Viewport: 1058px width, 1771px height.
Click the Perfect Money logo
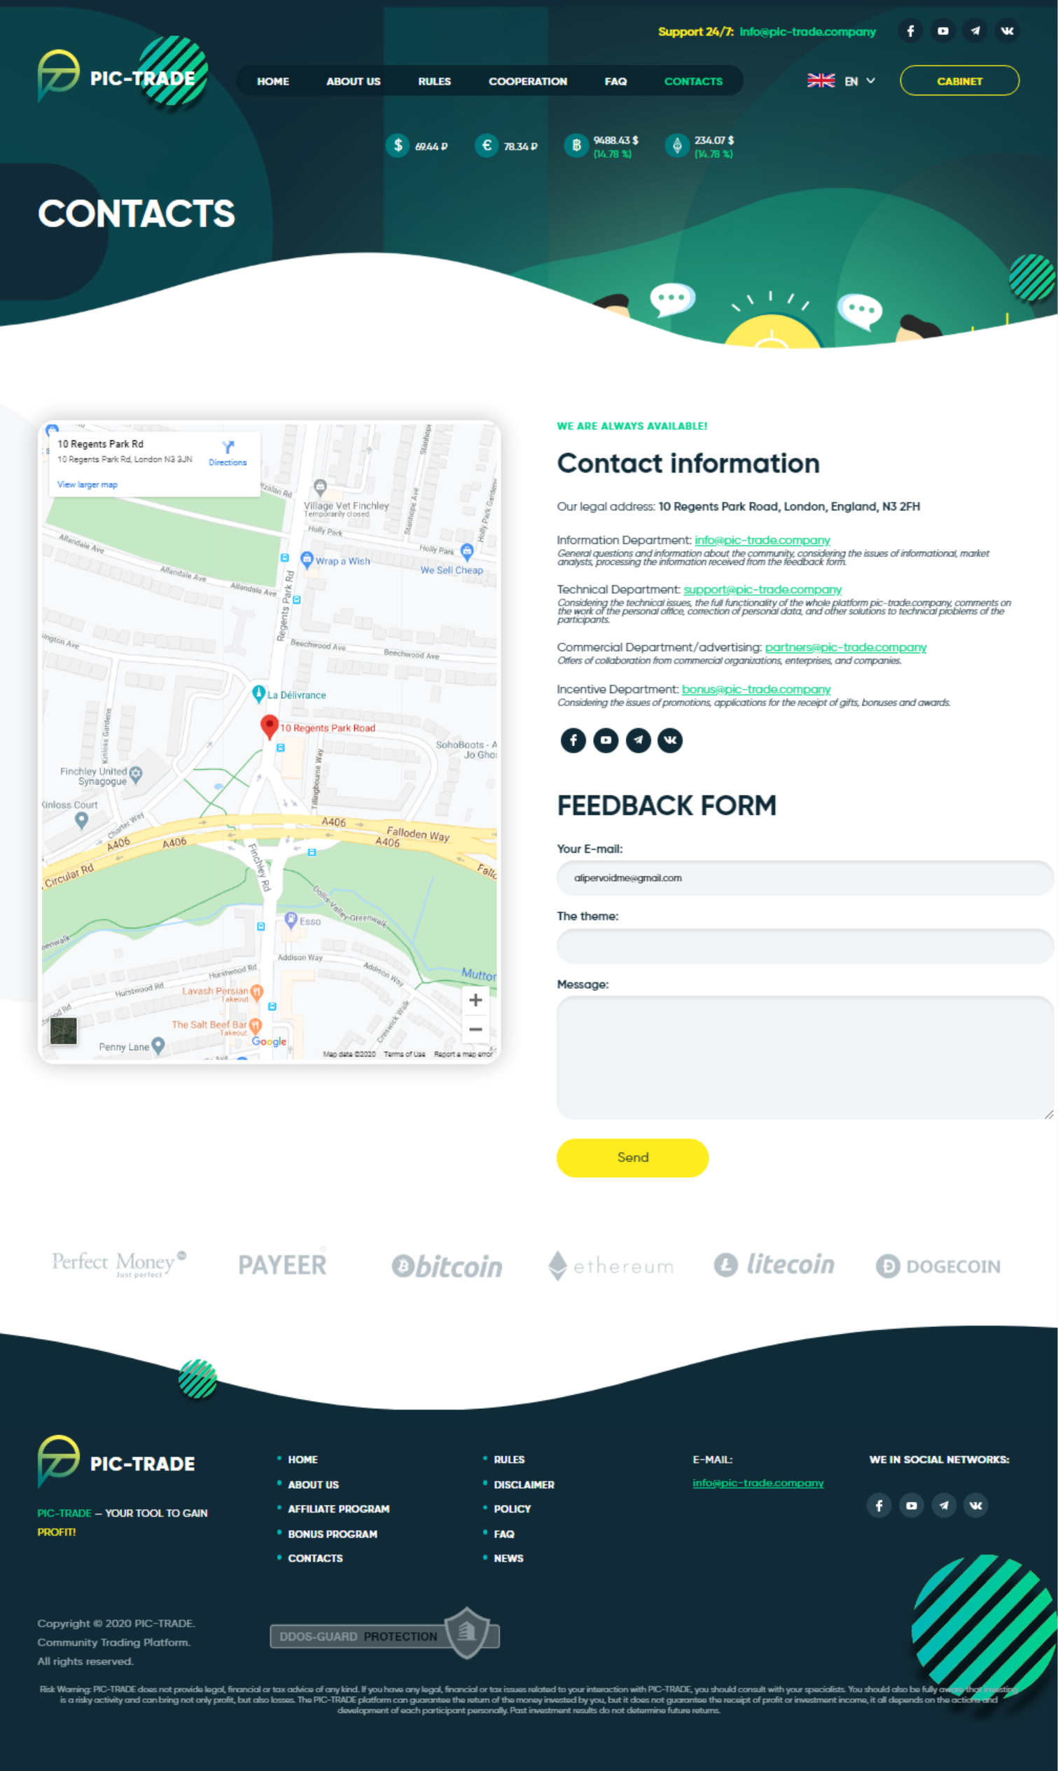[x=119, y=1263]
